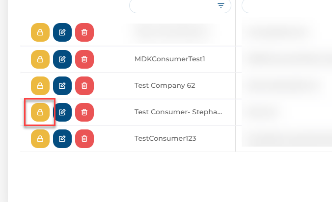
Task: Delete the MDKConsumerTest1 entry
Action: point(84,59)
